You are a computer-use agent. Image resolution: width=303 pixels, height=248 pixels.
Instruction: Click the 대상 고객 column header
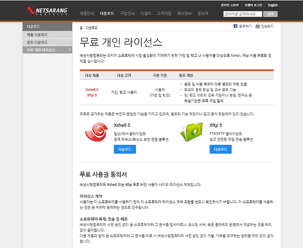click(x=124, y=76)
